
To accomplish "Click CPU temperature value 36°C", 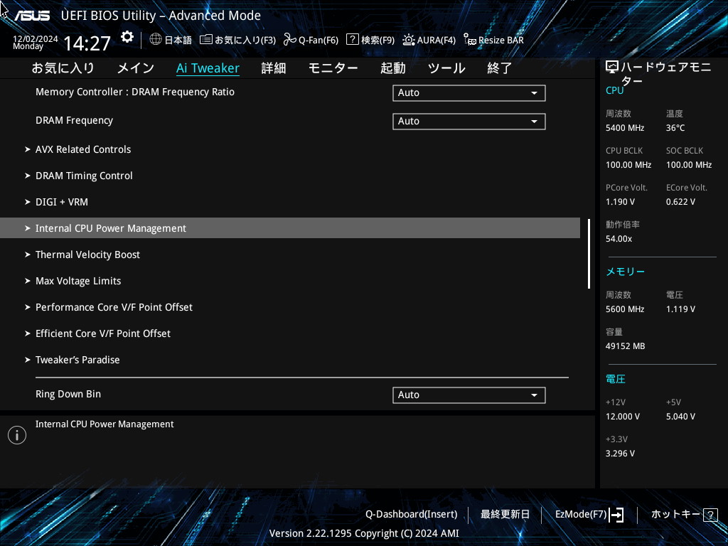I will [x=675, y=128].
